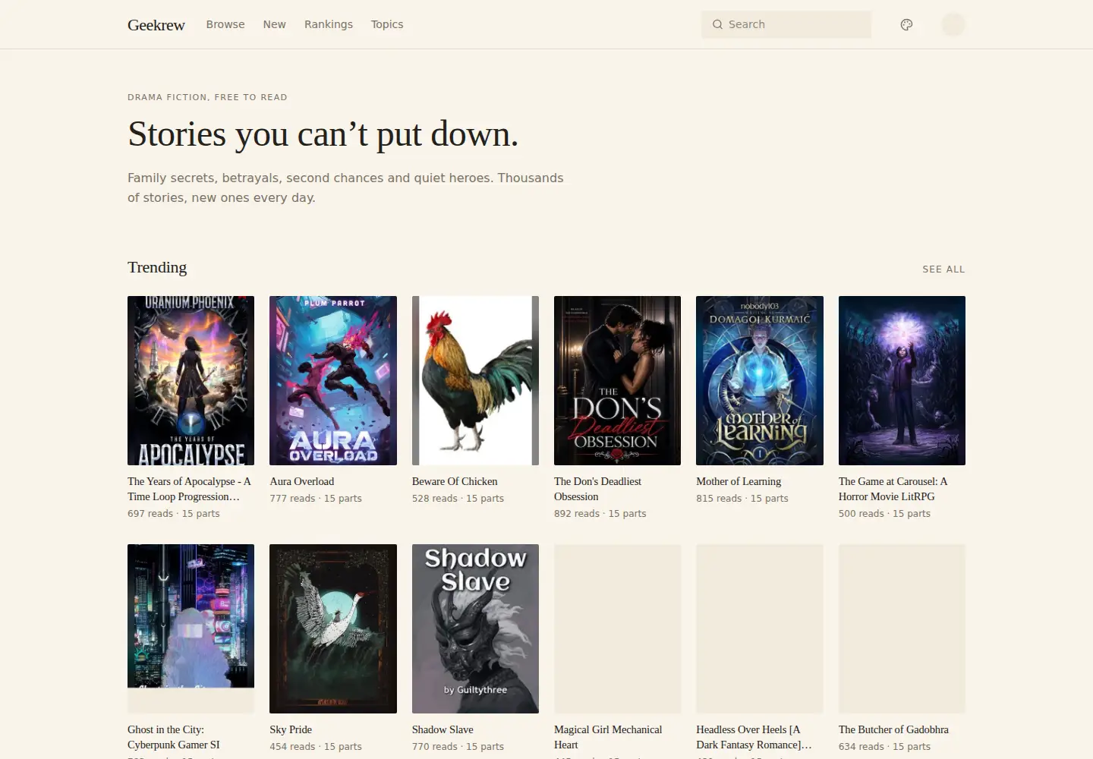The image size is (1093, 759).
Task: Open Aura Overload book cover
Action: tap(333, 380)
